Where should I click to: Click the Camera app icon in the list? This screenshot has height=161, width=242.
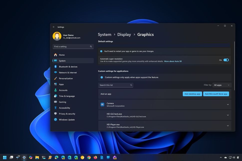click(102, 104)
